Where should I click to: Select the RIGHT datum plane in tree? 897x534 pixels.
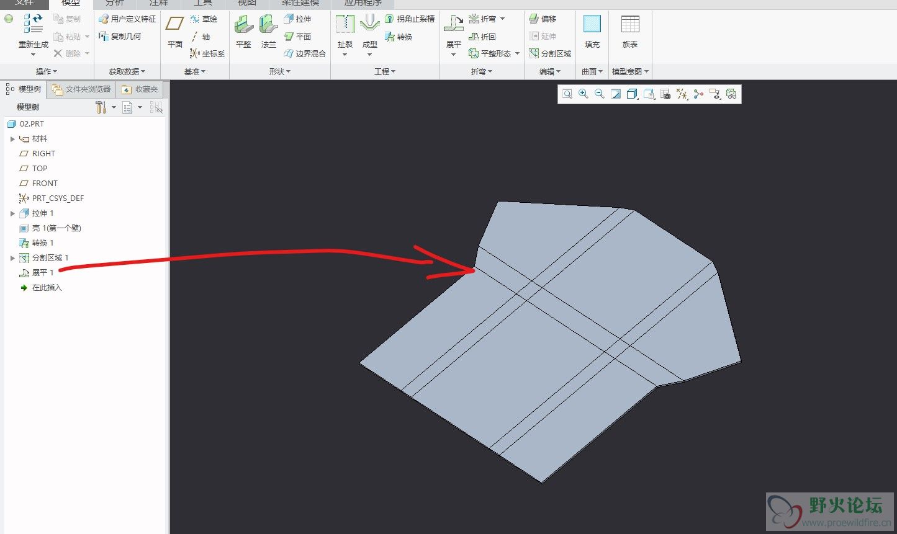click(37, 154)
